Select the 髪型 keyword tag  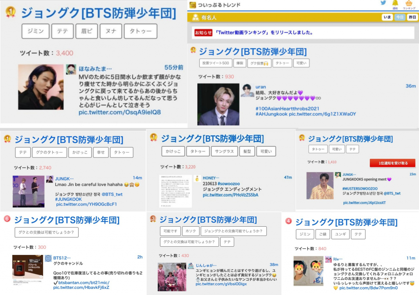click(247, 151)
